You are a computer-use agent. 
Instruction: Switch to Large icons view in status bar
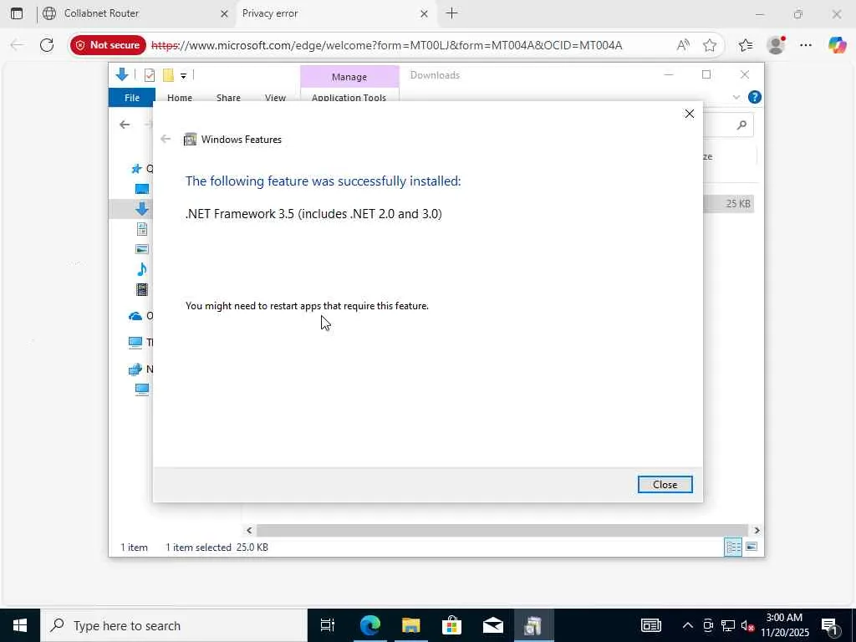752,547
